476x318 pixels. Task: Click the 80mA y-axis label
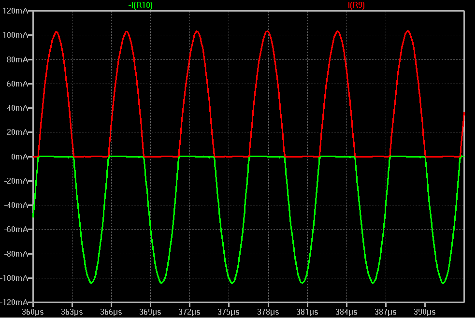(x=17, y=59)
